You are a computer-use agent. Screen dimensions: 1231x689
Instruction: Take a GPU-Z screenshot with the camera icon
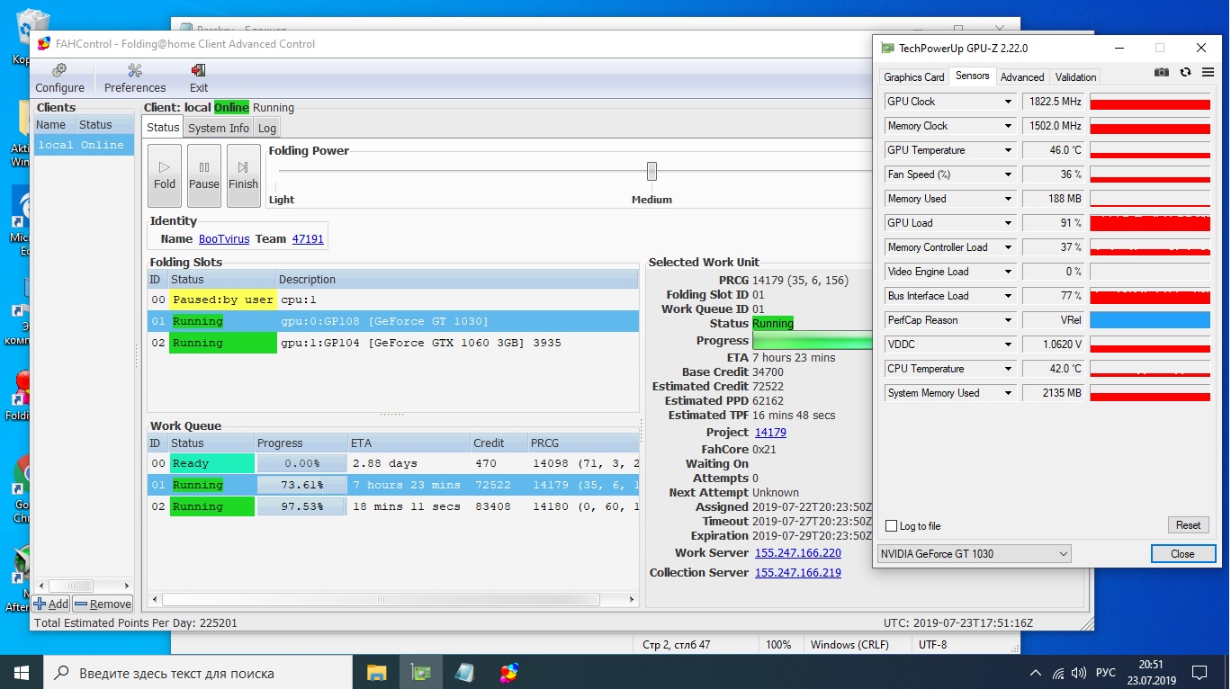(x=1162, y=72)
